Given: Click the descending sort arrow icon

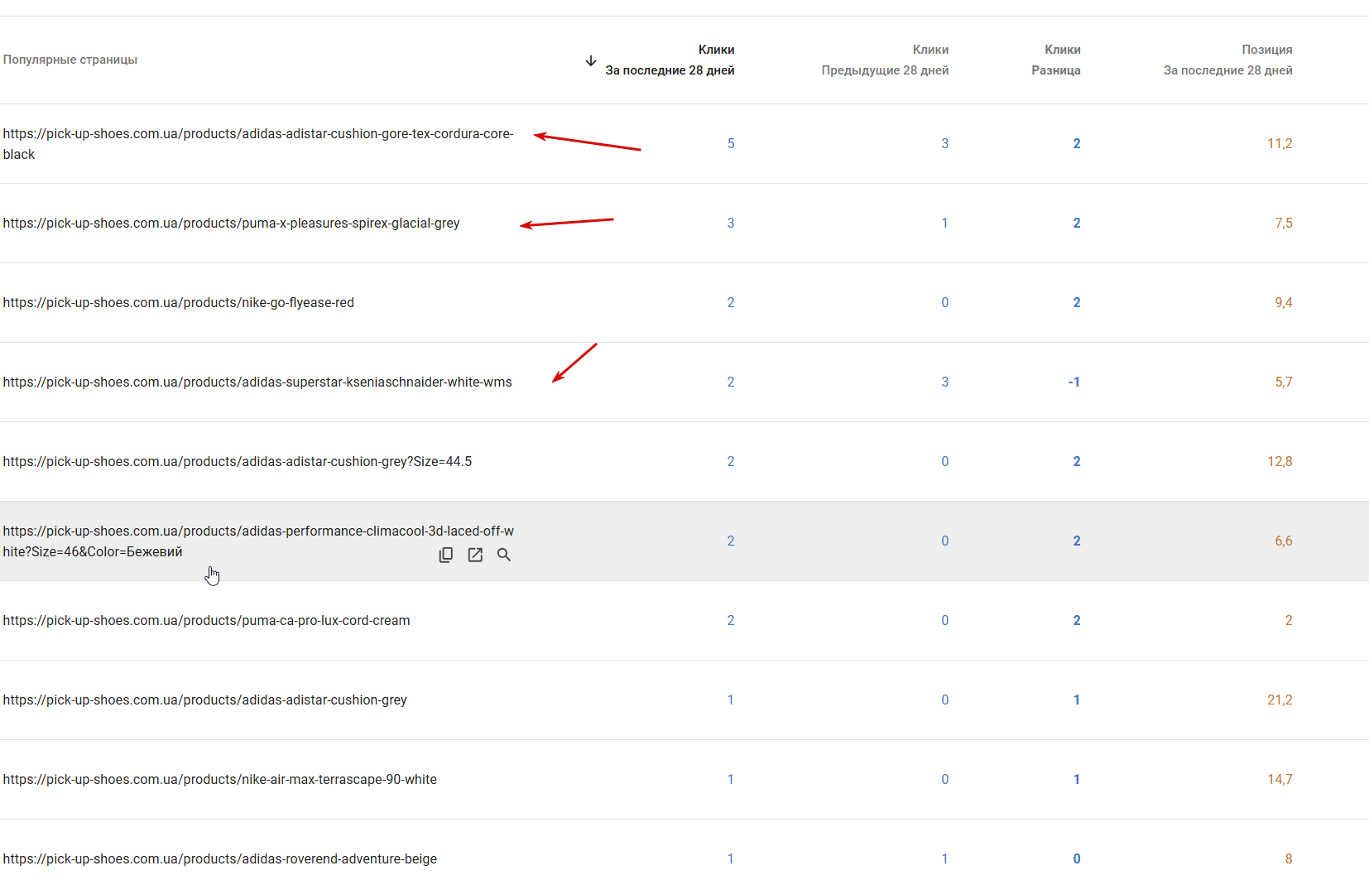Looking at the screenshot, I should [x=591, y=60].
